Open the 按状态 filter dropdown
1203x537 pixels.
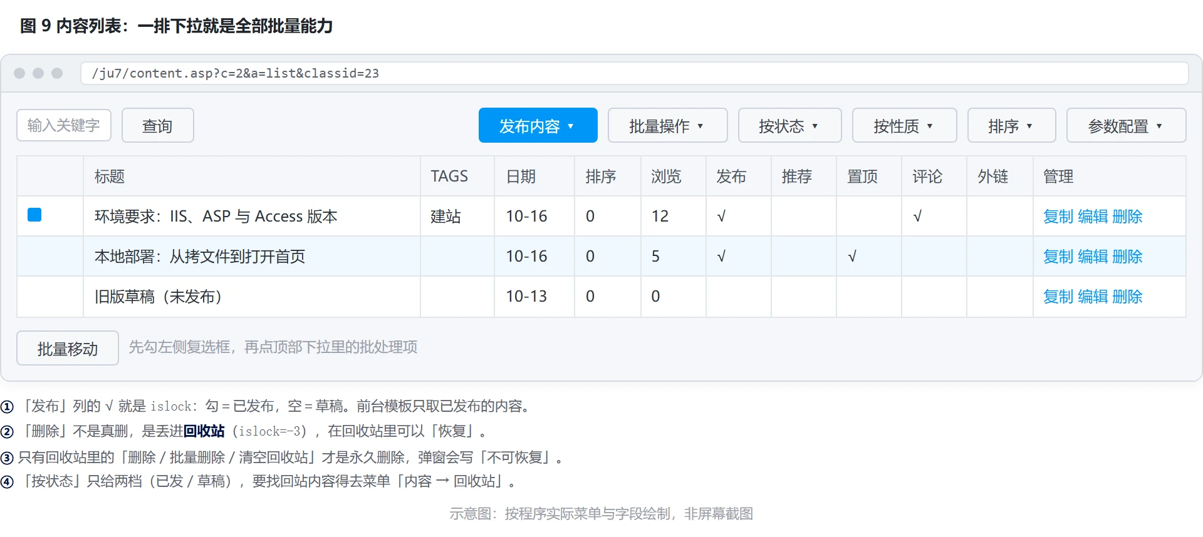click(x=789, y=126)
